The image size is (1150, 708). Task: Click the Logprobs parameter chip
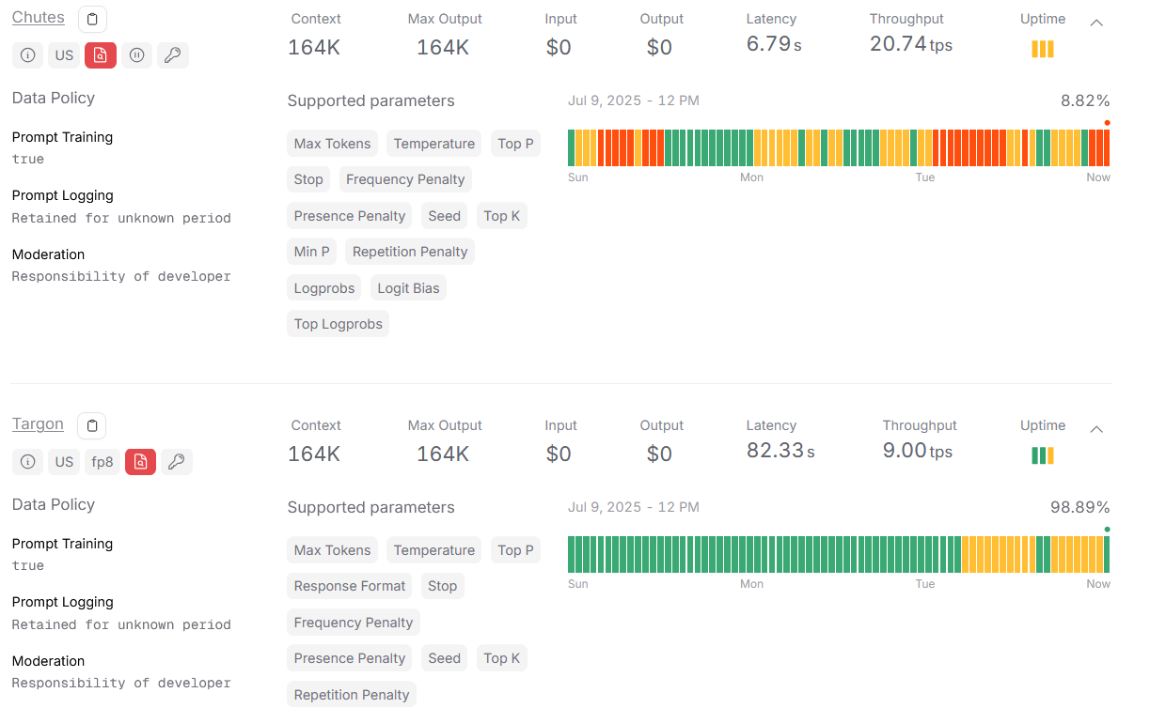click(324, 288)
